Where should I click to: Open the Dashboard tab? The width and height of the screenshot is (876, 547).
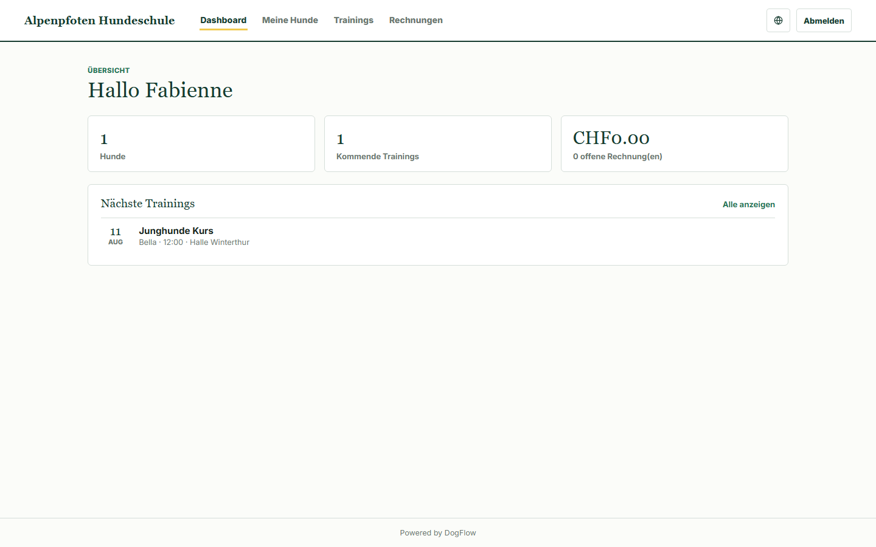(x=223, y=20)
